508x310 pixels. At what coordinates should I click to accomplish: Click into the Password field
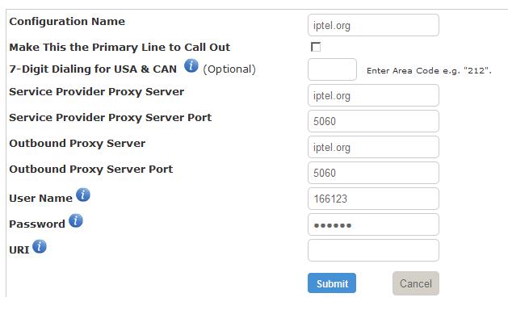[x=373, y=224]
